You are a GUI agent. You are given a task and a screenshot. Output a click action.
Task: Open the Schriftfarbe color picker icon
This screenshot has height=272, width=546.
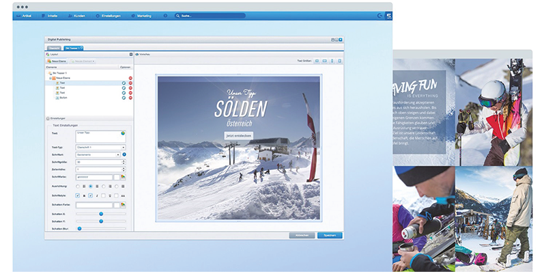(x=123, y=177)
